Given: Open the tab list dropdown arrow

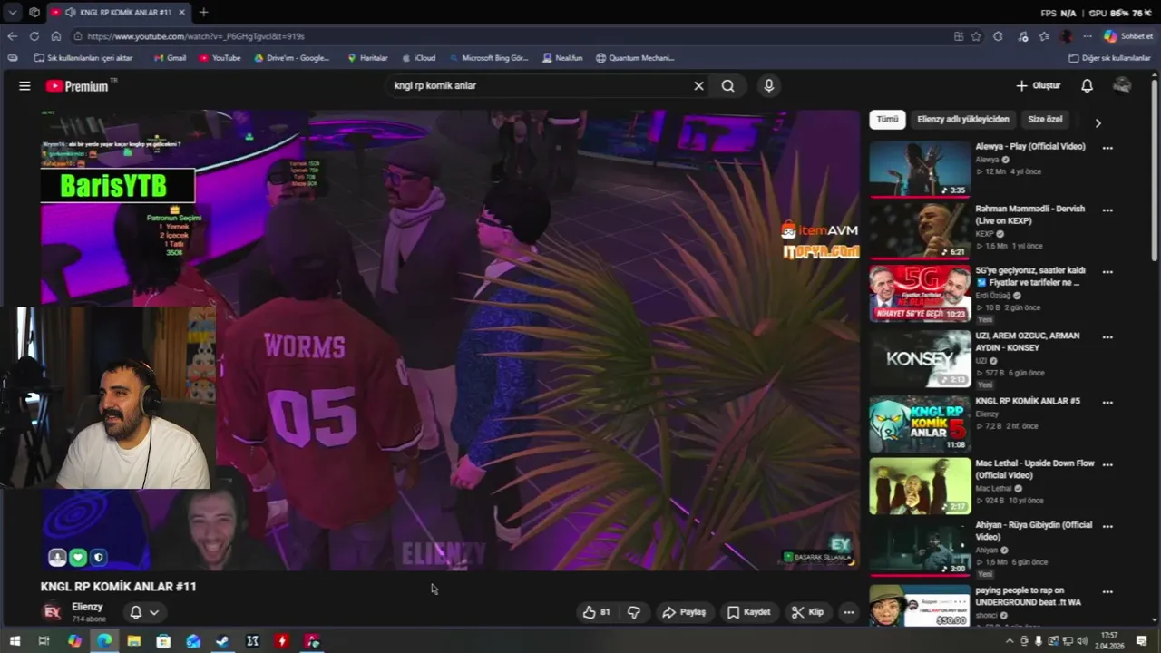Looking at the screenshot, I should (12, 12).
